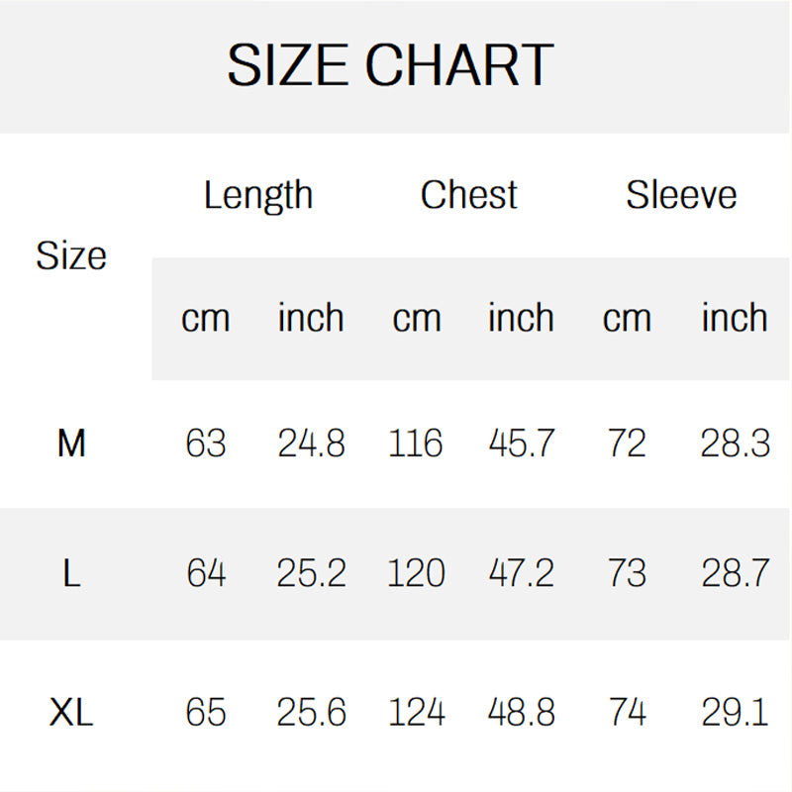The height and width of the screenshot is (792, 792).
Task: Click M length value 24.8 inch
Action: (x=311, y=444)
